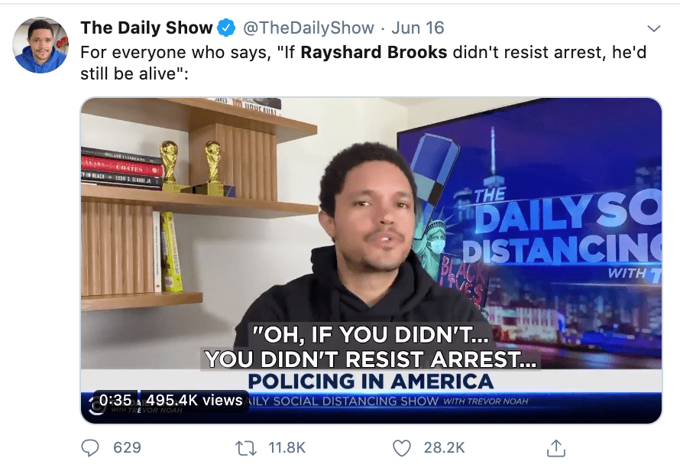This screenshot has width=680, height=468.
Task: Play the Trevor Noah video
Action: (x=371, y=261)
